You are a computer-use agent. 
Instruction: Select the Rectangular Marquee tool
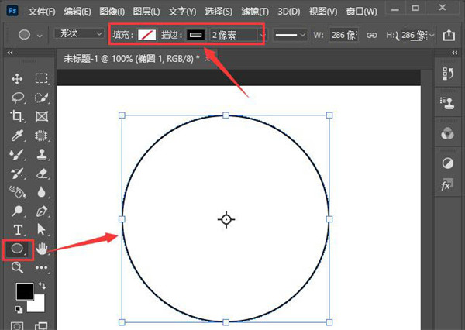(42, 78)
